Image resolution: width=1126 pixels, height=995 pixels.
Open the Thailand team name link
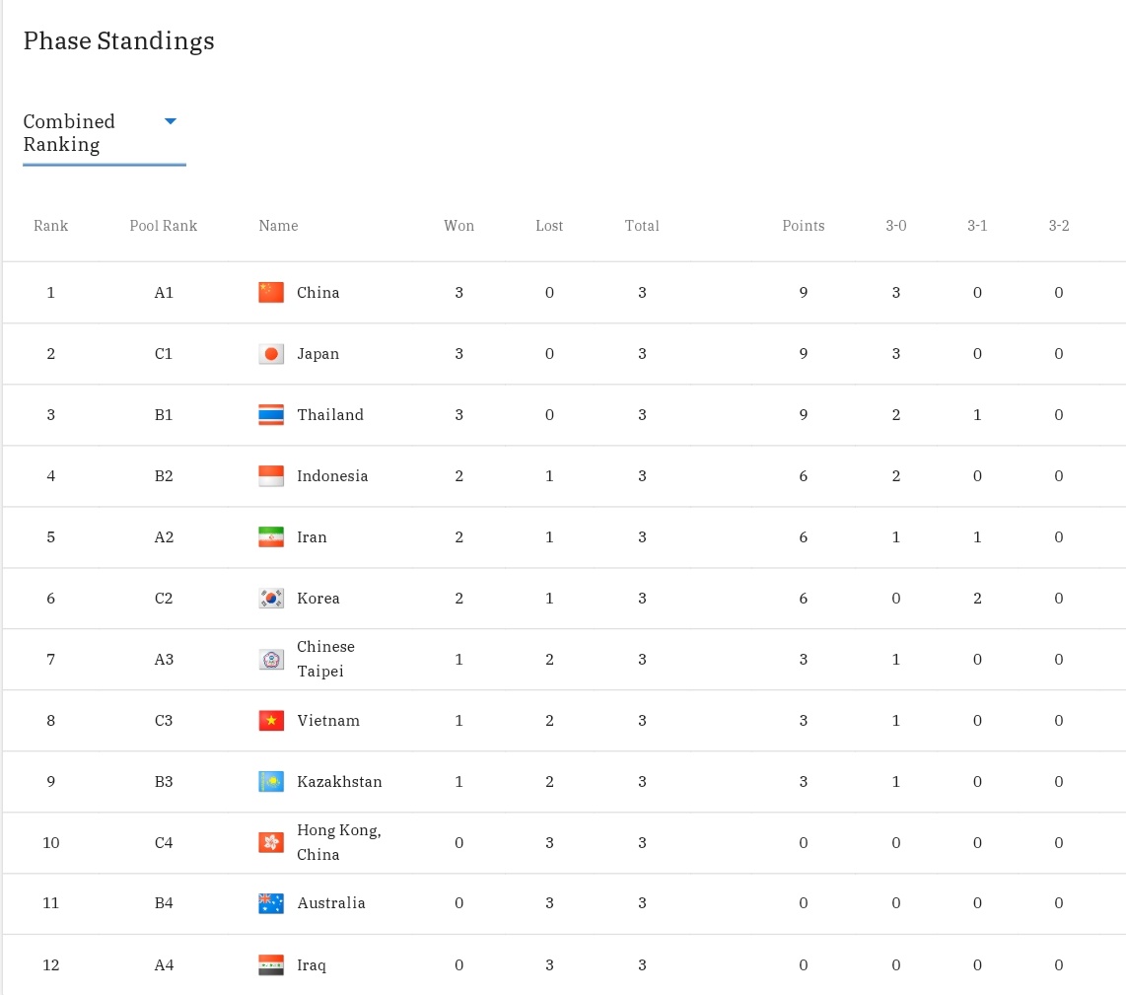330,414
